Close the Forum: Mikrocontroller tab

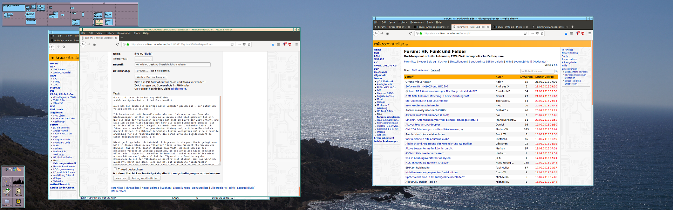pyautogui.click(x=409, y=27)
